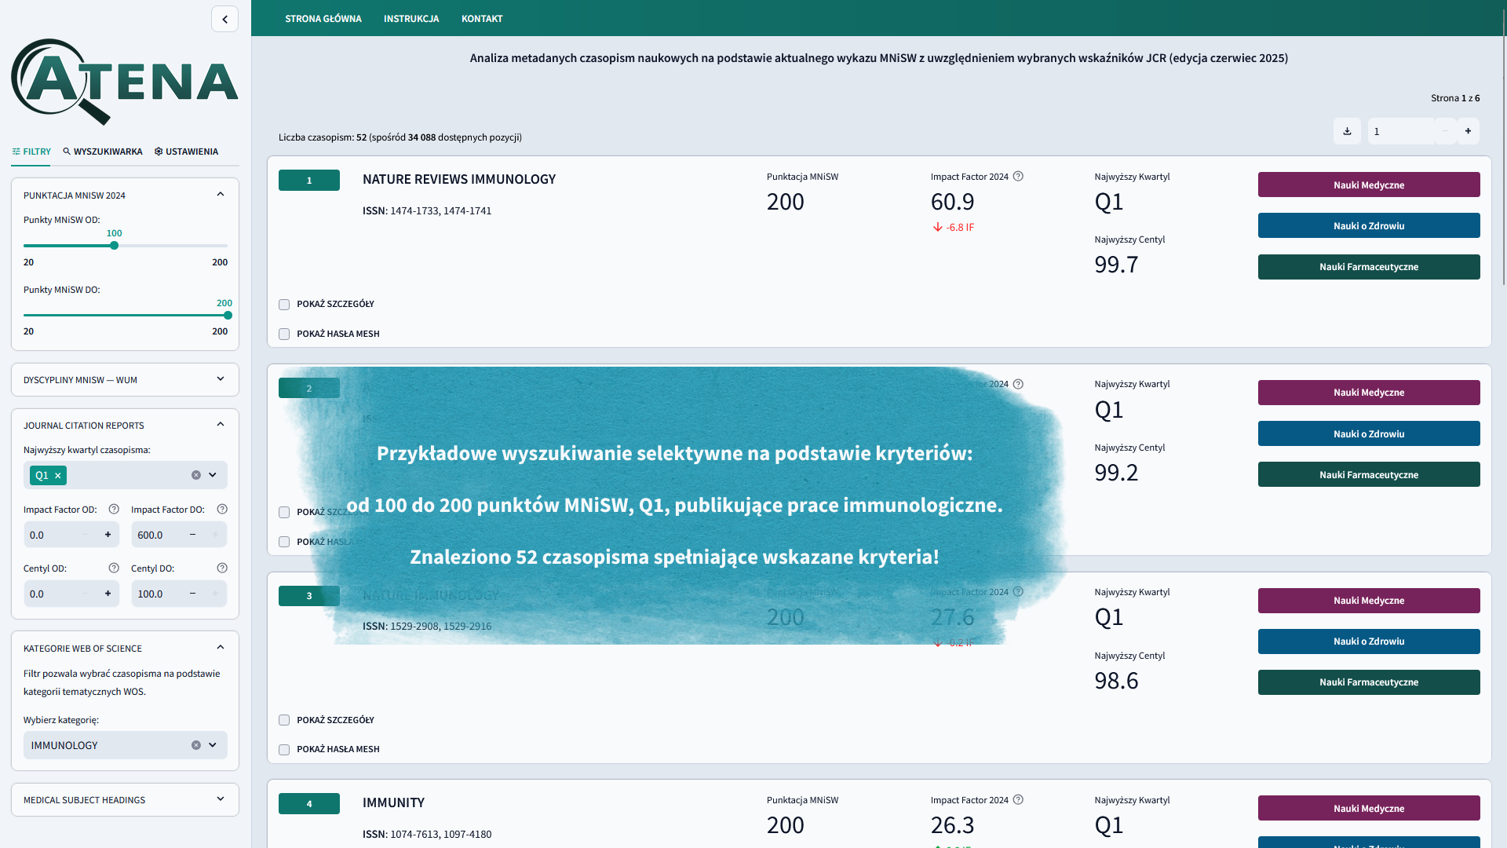Screen dimensions: 1507x848
Task: Check Pokaż hasła MeSH for Nature Immunology
Action: point(284,750)
